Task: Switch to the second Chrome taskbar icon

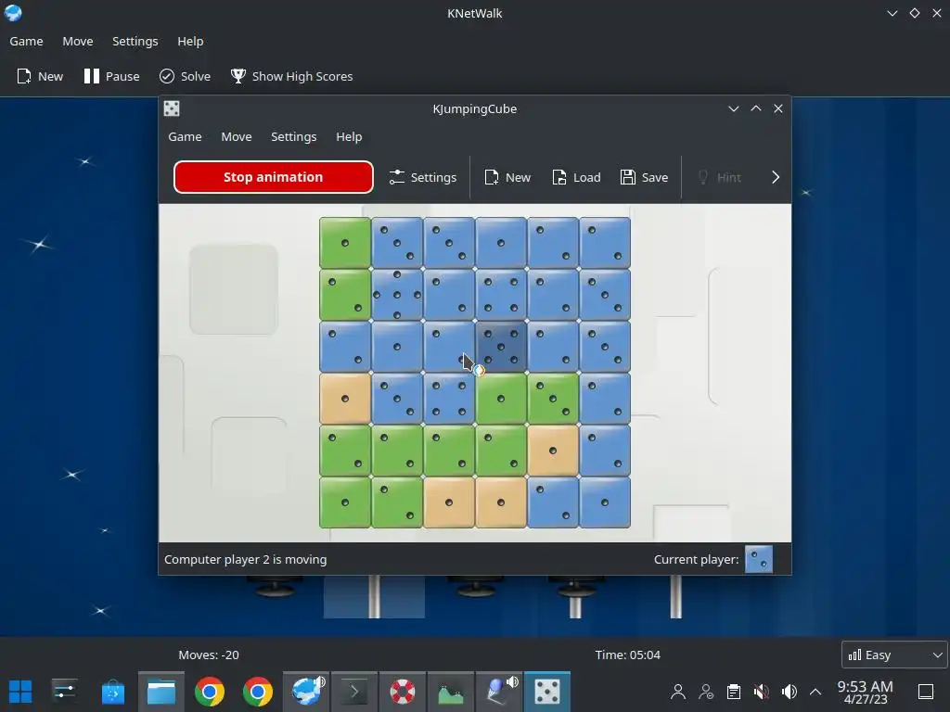Action: tap(258, 692)
